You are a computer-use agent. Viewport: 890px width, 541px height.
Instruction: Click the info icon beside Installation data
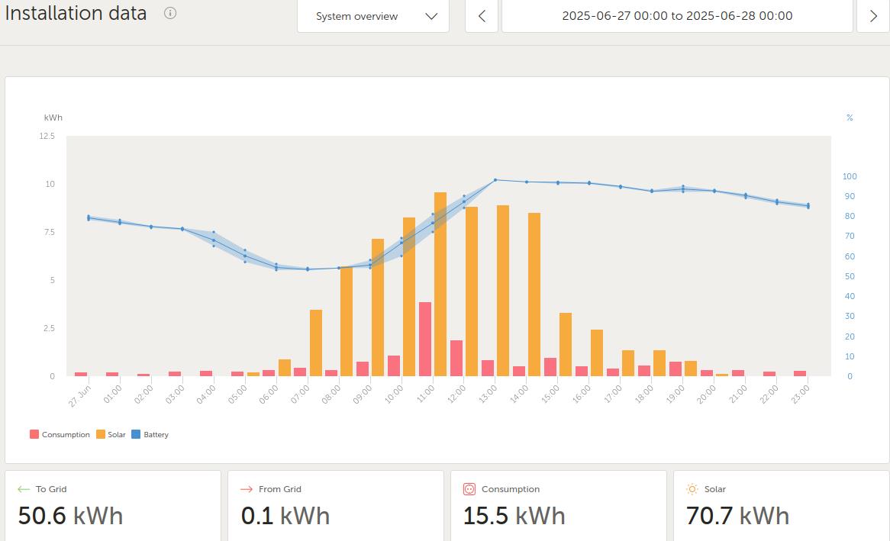pos(170,13)
